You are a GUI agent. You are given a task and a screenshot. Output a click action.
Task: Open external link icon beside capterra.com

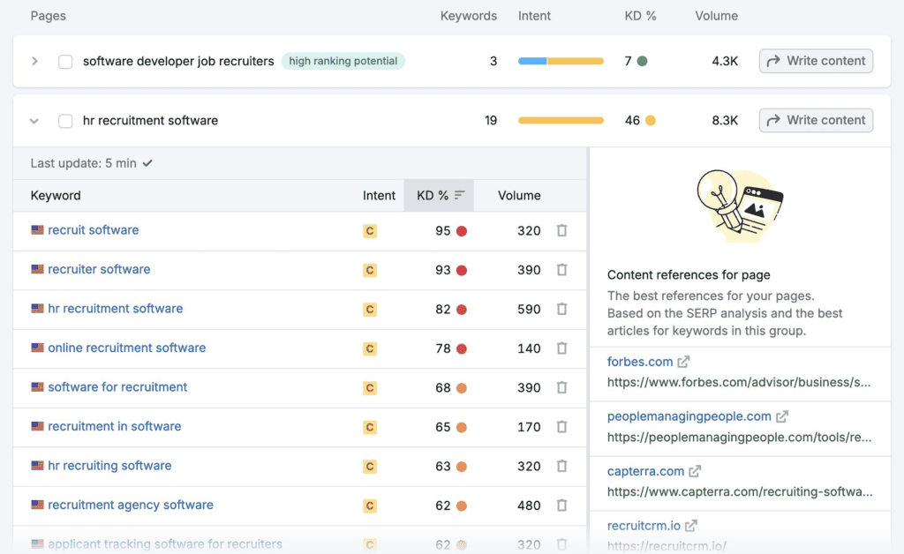click(695, 471)
